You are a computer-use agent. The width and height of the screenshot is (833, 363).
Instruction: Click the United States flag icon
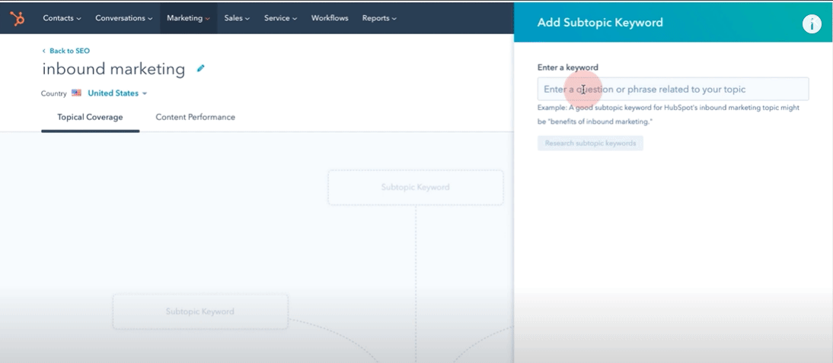coord(76,93)
